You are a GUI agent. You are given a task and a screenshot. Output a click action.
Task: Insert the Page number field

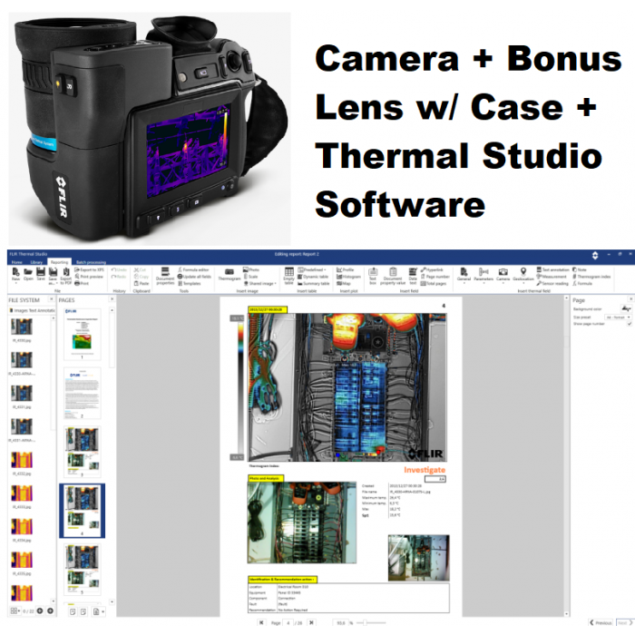435,277
